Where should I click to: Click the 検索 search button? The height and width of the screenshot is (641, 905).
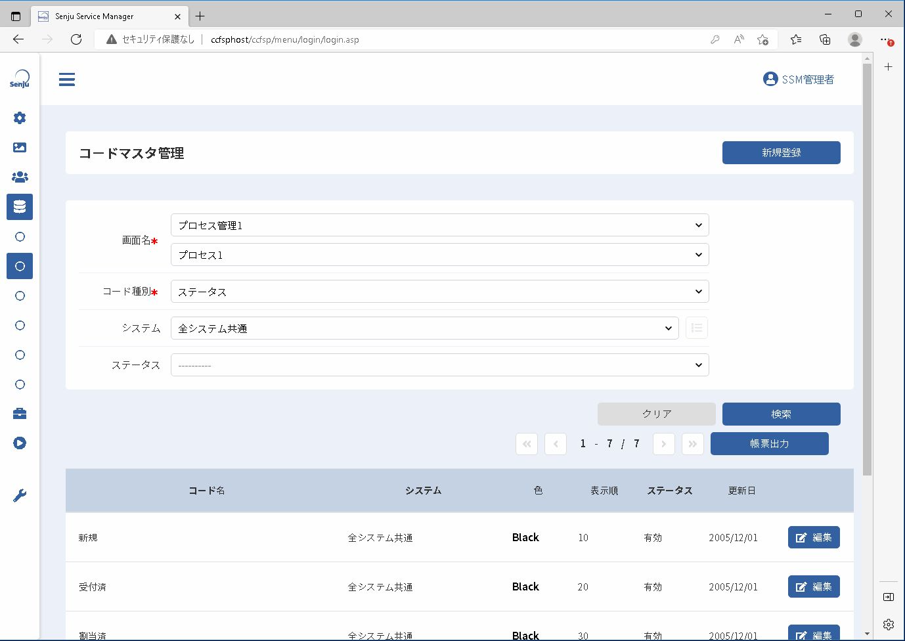(782, 414)
